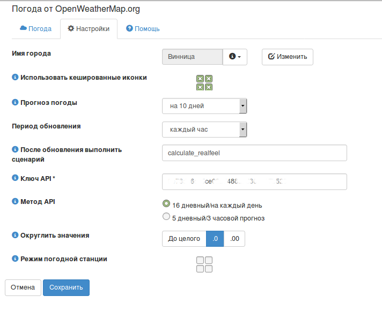The image size is (382, 311).
Task: Click the API key input field
Action: click(x=254, y=182)
